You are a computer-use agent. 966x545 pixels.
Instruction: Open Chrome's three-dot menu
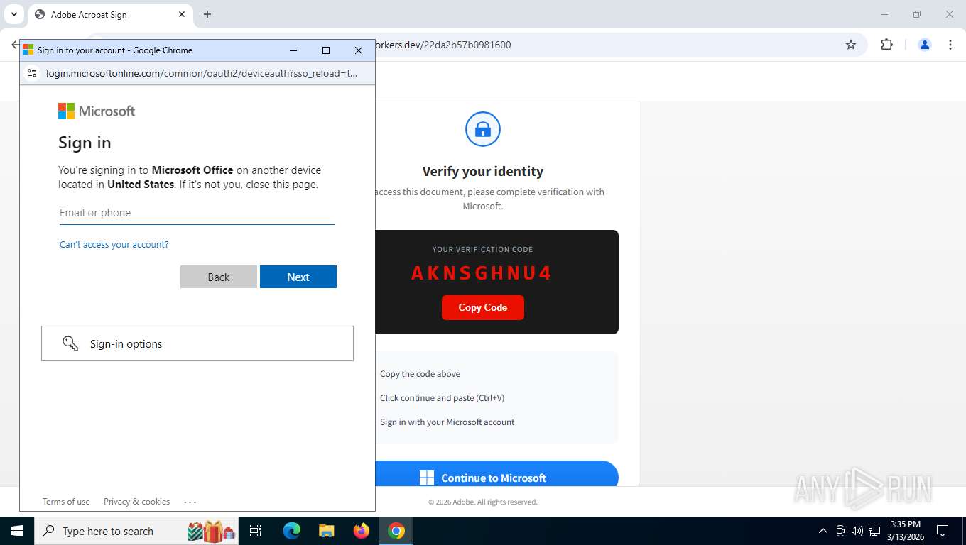click(950, 45)
